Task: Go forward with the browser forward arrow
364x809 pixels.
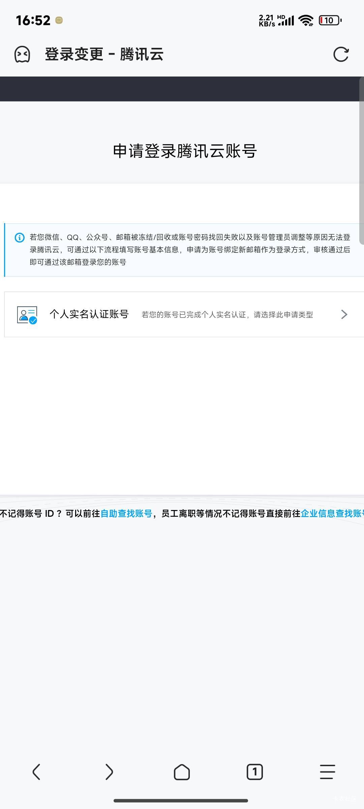Action: [109, 772]
